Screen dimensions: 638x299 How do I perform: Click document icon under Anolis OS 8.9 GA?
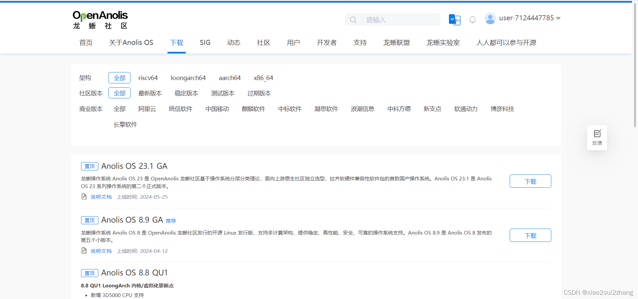[x=84, y=250]
